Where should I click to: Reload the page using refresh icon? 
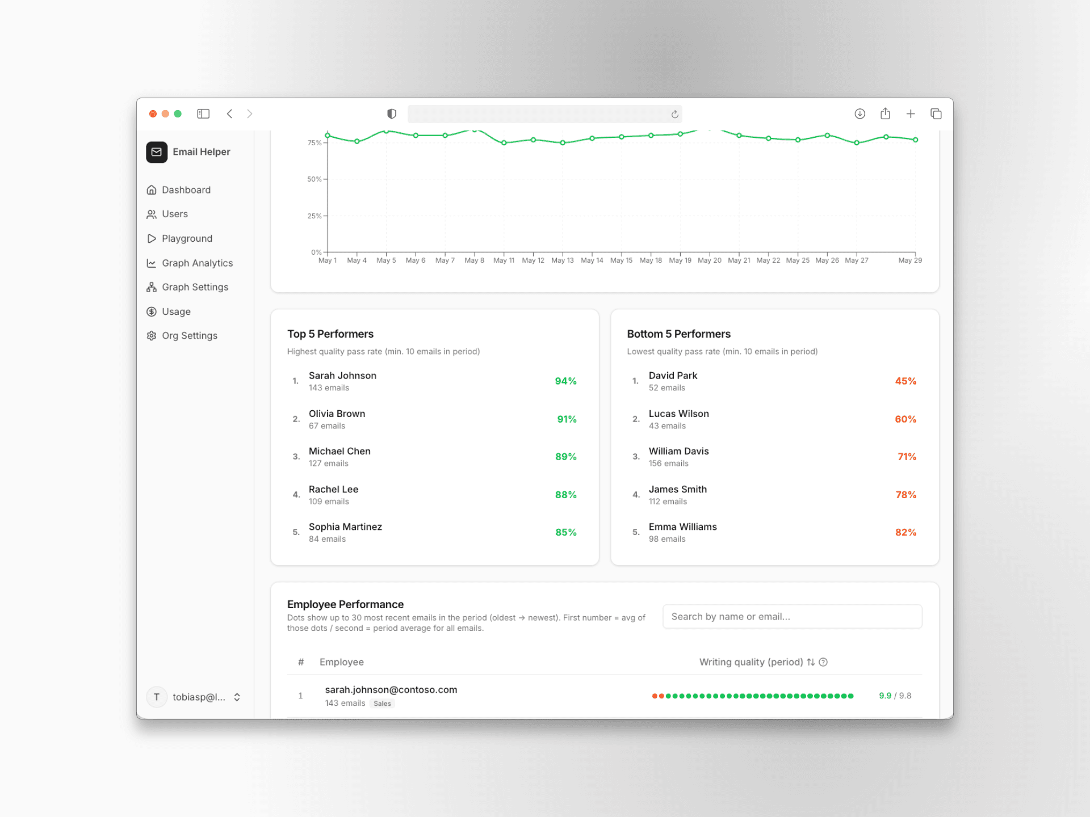tap(674, 115)
